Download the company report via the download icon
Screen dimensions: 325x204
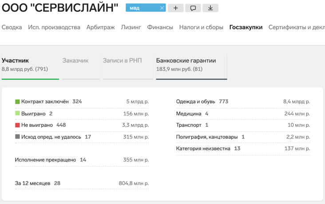click(210, 8)
